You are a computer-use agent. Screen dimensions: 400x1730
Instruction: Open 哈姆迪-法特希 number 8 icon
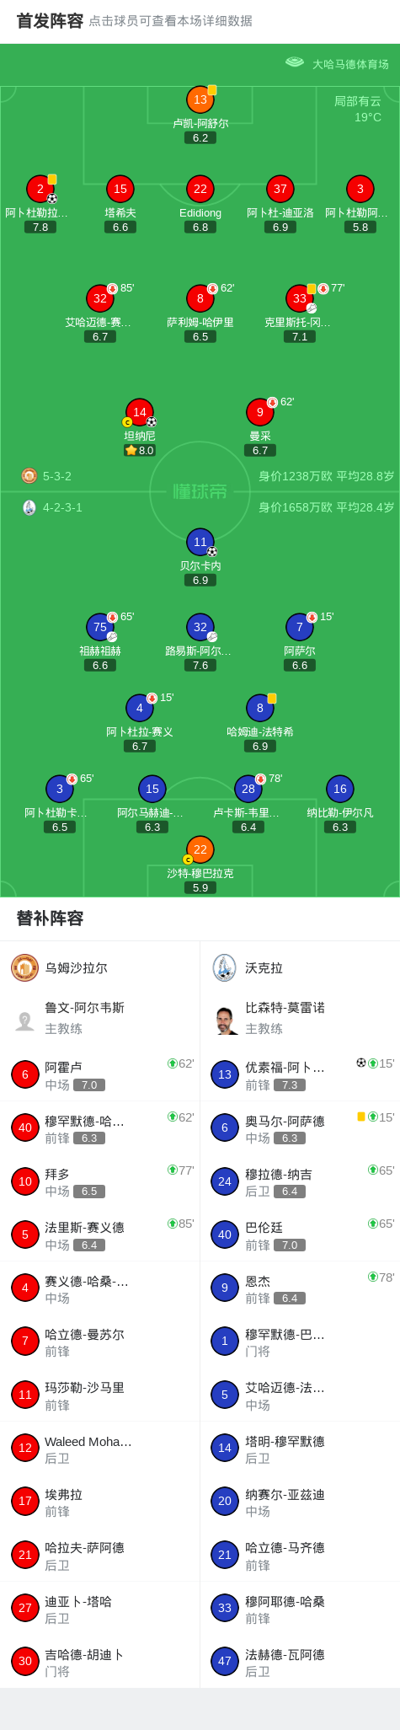pos(259,708)
